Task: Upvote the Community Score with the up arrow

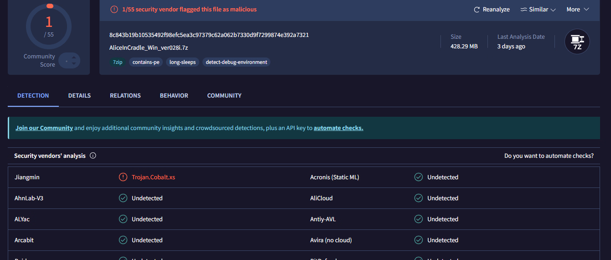Action: pyautogui.click(x=74, y=57)
